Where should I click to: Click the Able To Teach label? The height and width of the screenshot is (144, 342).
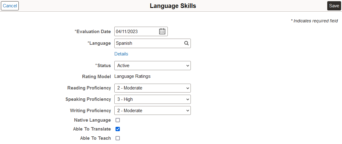(x=96, y=138)
